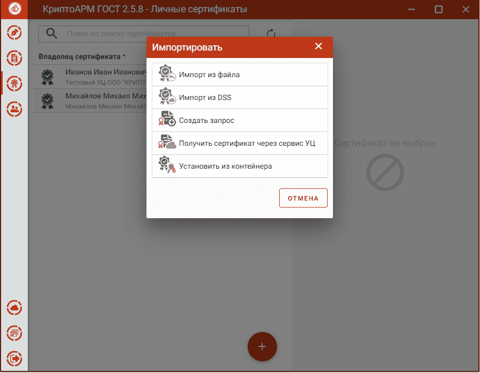480x373 pixels.
Task: Maximize the КриптоАРМ window
Action: [x=438, y=10]
